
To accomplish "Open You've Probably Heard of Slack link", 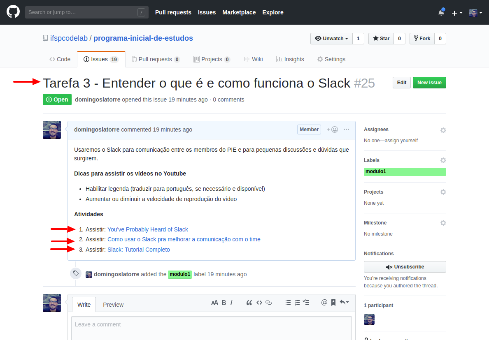I will click(147, 229).
